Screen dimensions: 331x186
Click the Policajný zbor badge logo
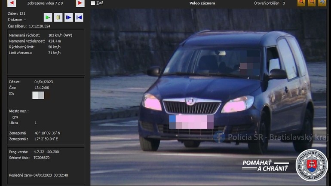(312, 165)
